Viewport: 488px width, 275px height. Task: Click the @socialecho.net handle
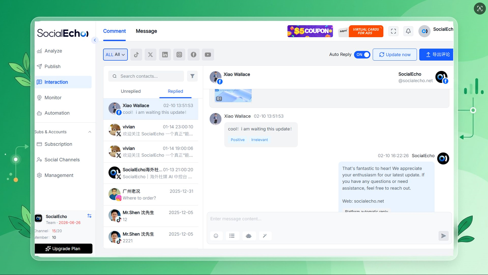[x=415, y=81]
